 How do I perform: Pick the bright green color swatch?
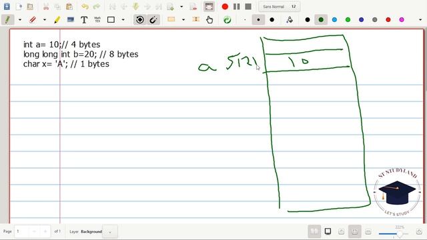tap(348, 19)
